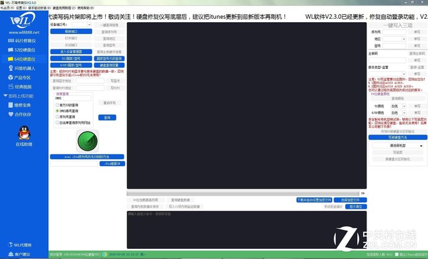
Task: Click the 硬盘查询容量 button
Action: 109,66
